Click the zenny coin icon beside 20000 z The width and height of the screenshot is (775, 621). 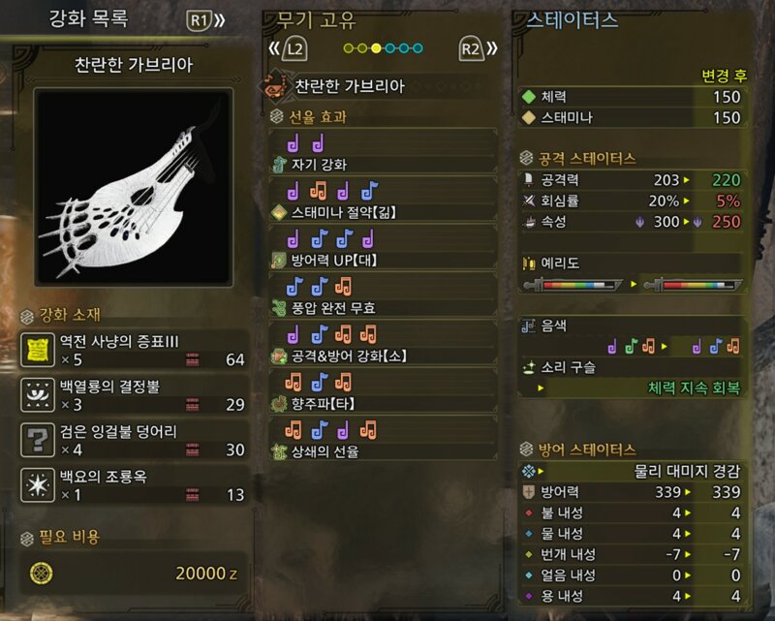(42, 574)
